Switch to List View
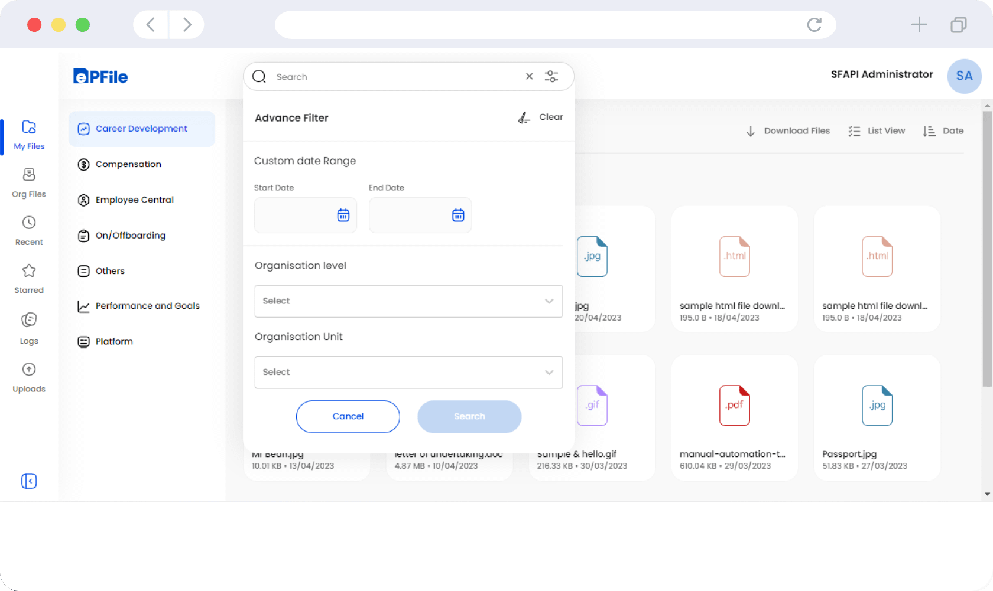 (x=877, y=131)
